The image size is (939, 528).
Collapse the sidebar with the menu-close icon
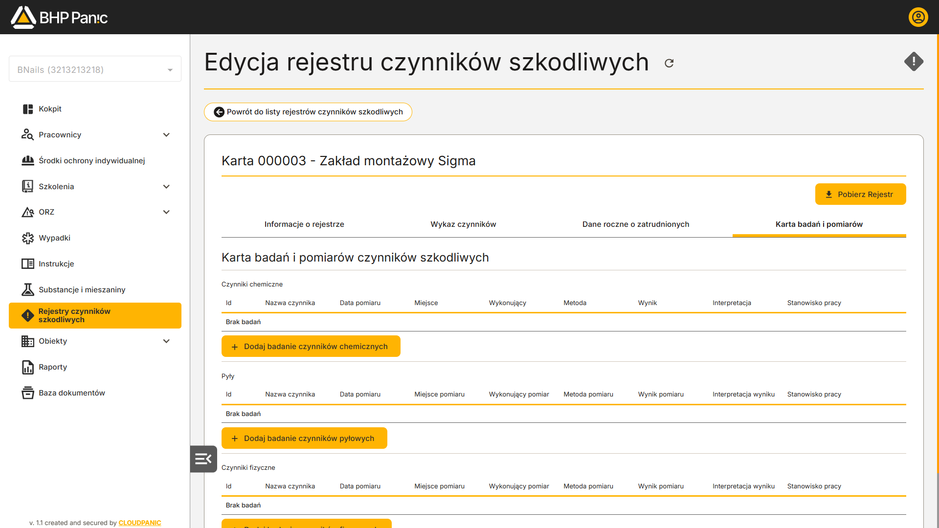203,459
